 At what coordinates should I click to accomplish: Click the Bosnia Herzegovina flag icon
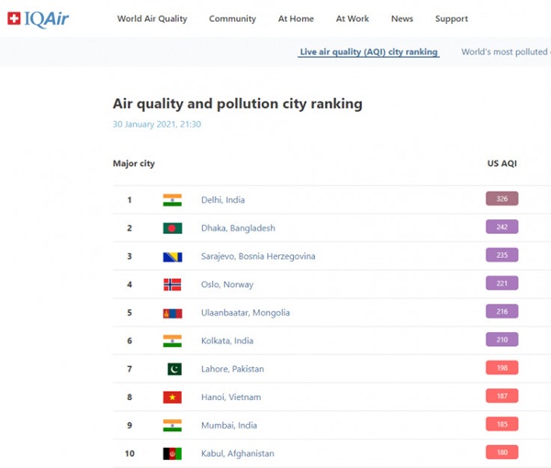tap(172, 257)
